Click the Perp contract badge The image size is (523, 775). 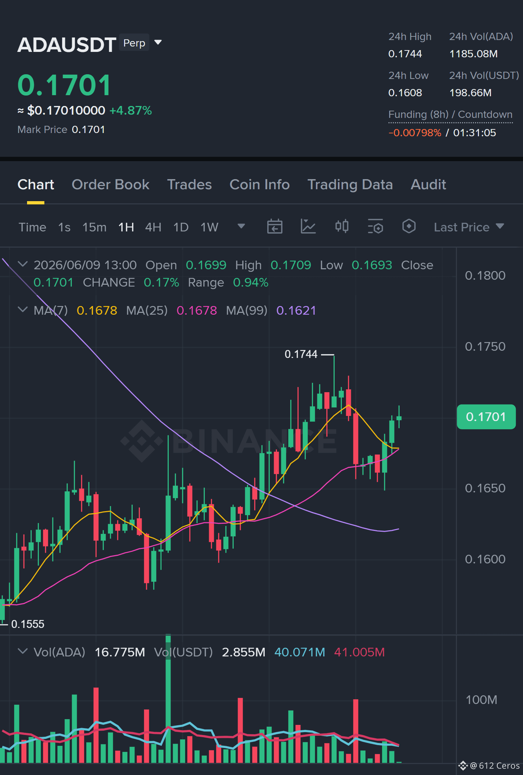(134, 43)
